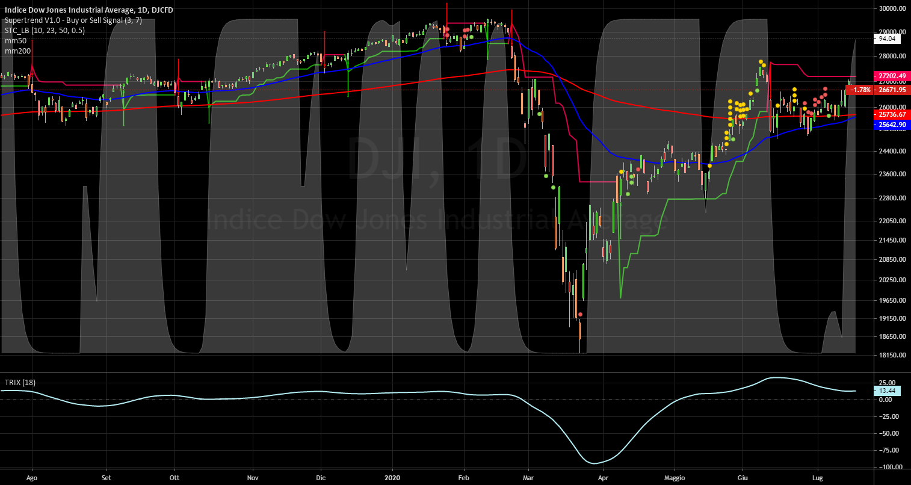Click the 2020 label on time axis
Screen dimensions: 911x485
pos(392,477)
